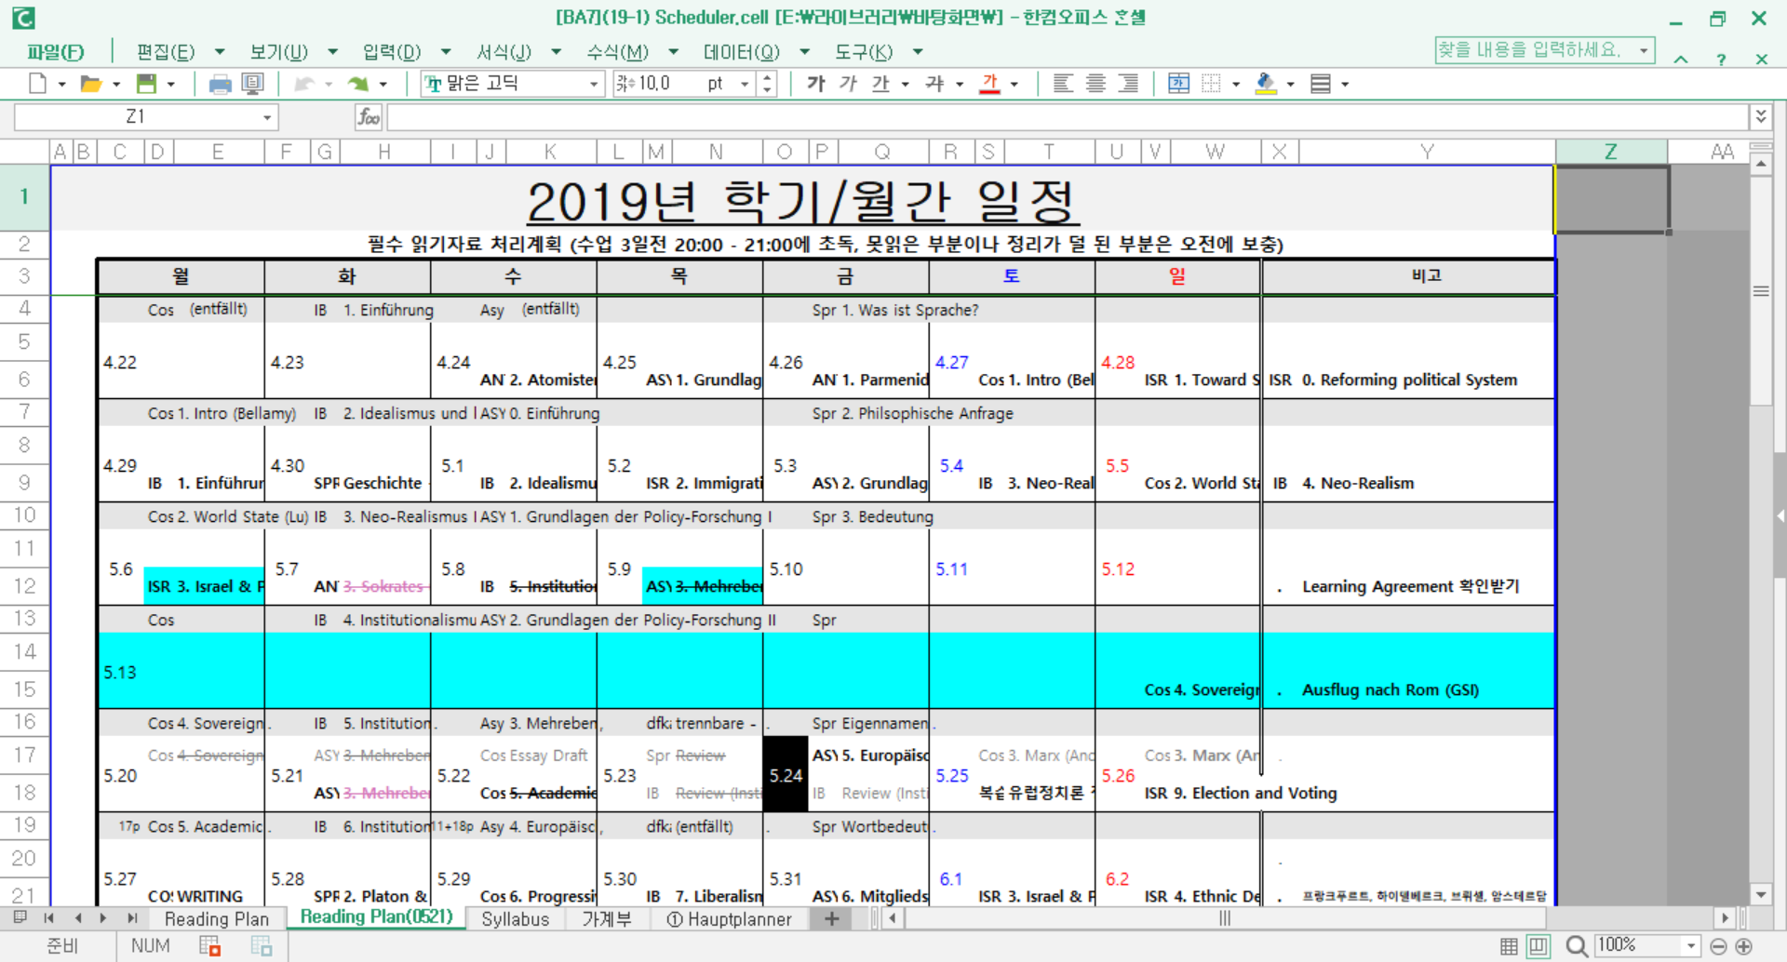Click the horizontal scrollbar right arrow

click(1725, 918)
